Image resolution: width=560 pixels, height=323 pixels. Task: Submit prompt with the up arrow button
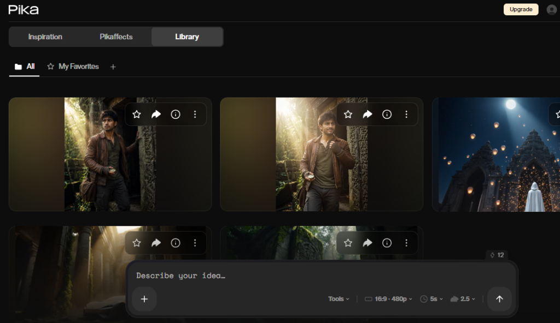pos(499,299)
